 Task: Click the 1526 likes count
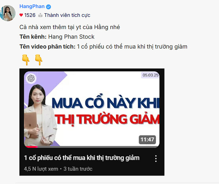click(30, 15)
